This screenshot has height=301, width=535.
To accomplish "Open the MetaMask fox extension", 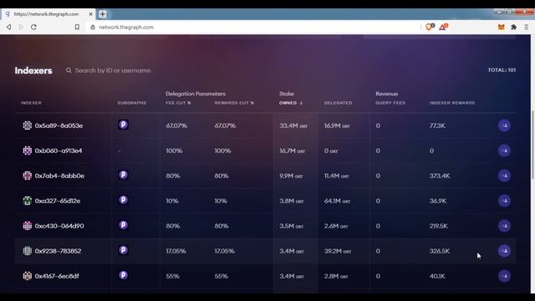I will point(501,27).
